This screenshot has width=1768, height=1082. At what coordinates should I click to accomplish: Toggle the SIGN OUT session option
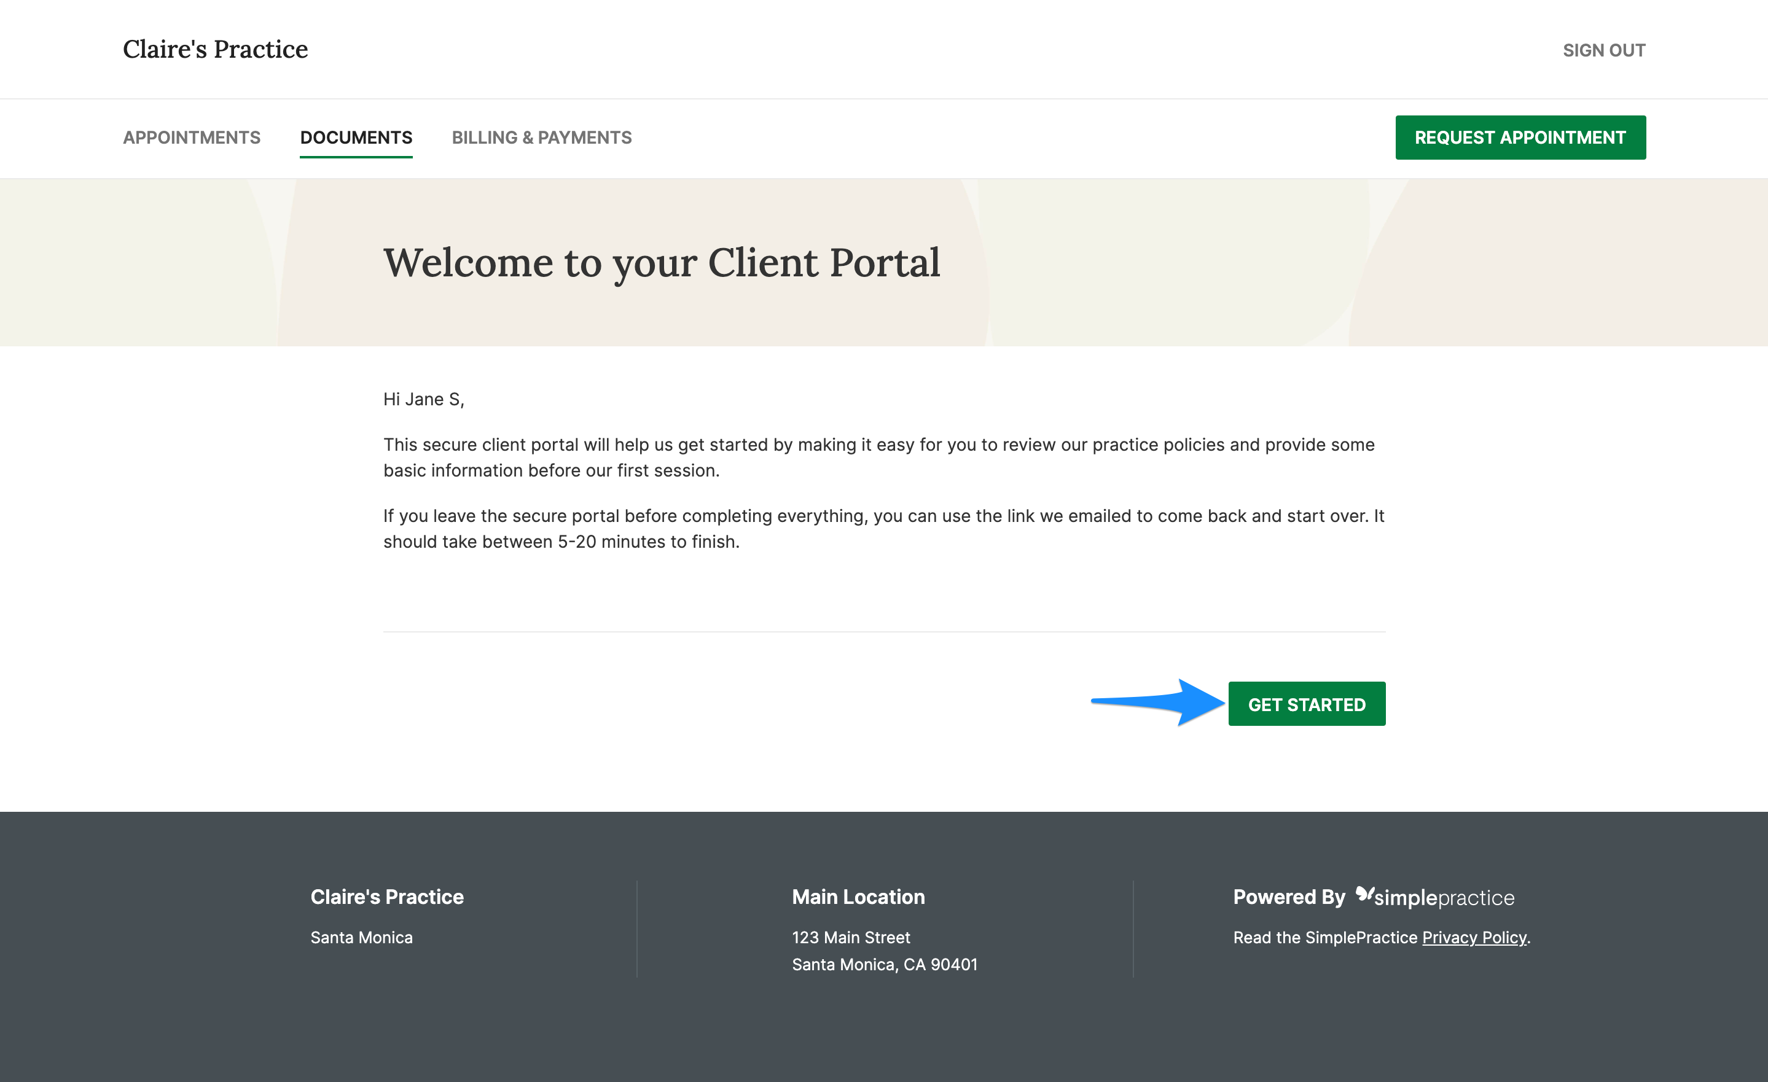point(1604,49)
